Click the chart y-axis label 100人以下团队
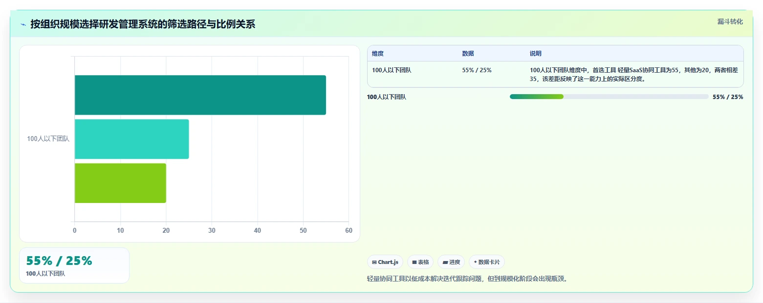763x303 pixels. pyautogui.click(x=48, y=139)
